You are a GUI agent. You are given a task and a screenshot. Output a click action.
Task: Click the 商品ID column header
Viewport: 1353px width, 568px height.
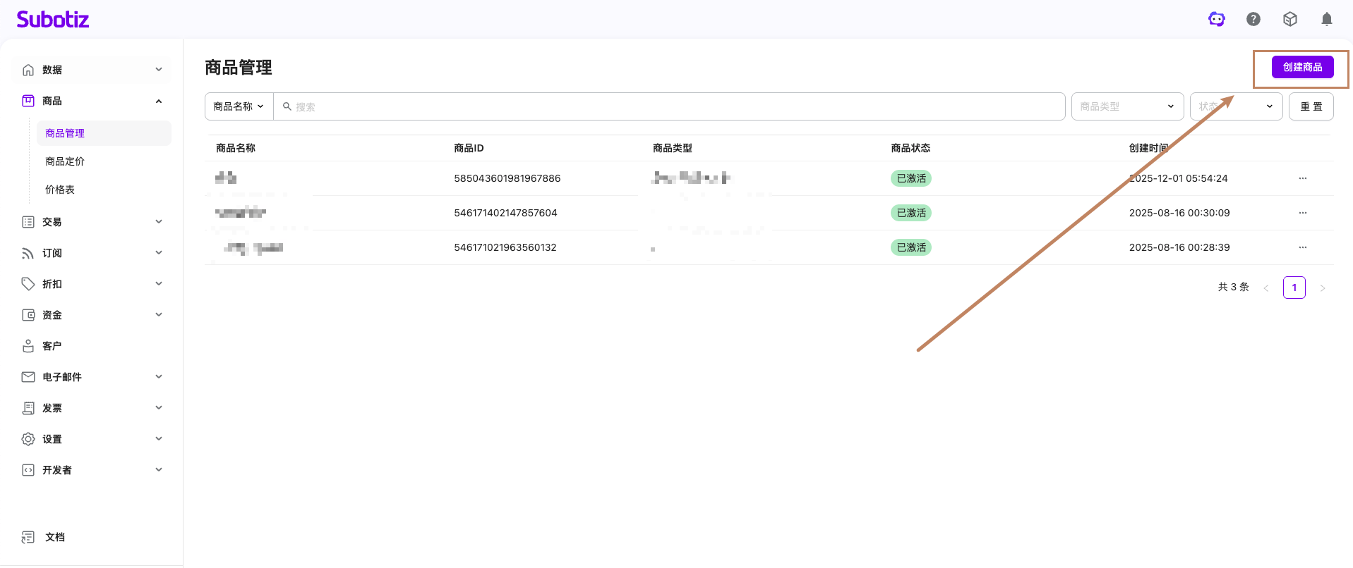tap(469, 148)
